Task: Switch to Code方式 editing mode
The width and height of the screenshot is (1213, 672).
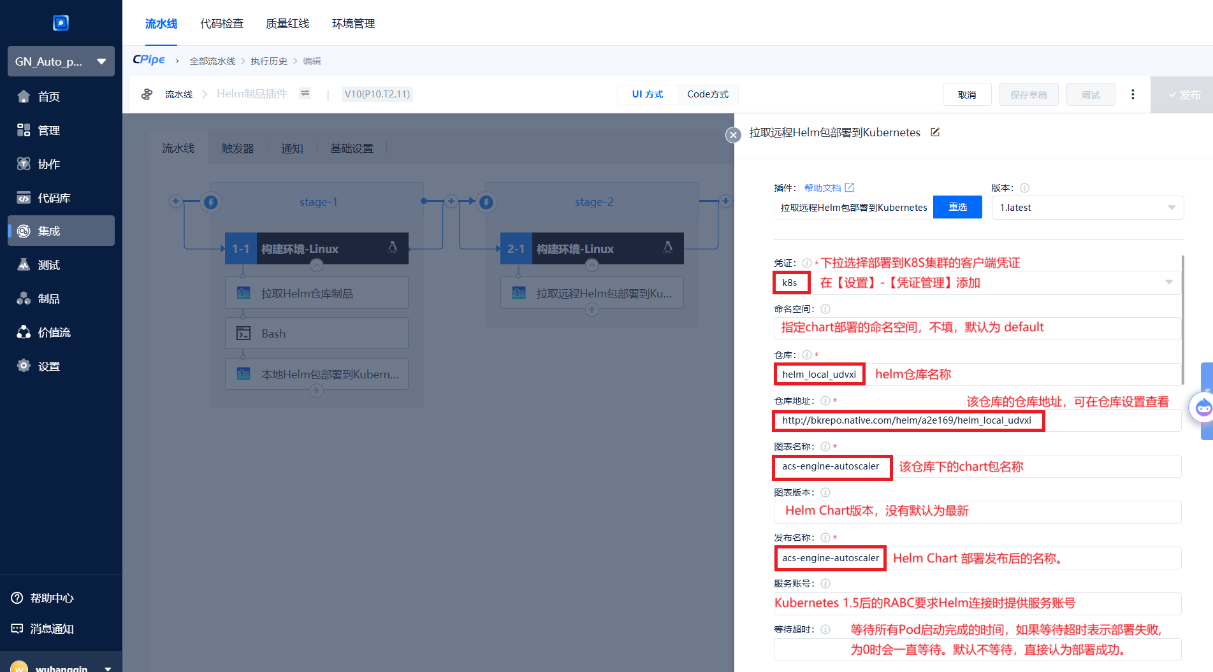Action: pyautogui.click(x=708, y=94)
